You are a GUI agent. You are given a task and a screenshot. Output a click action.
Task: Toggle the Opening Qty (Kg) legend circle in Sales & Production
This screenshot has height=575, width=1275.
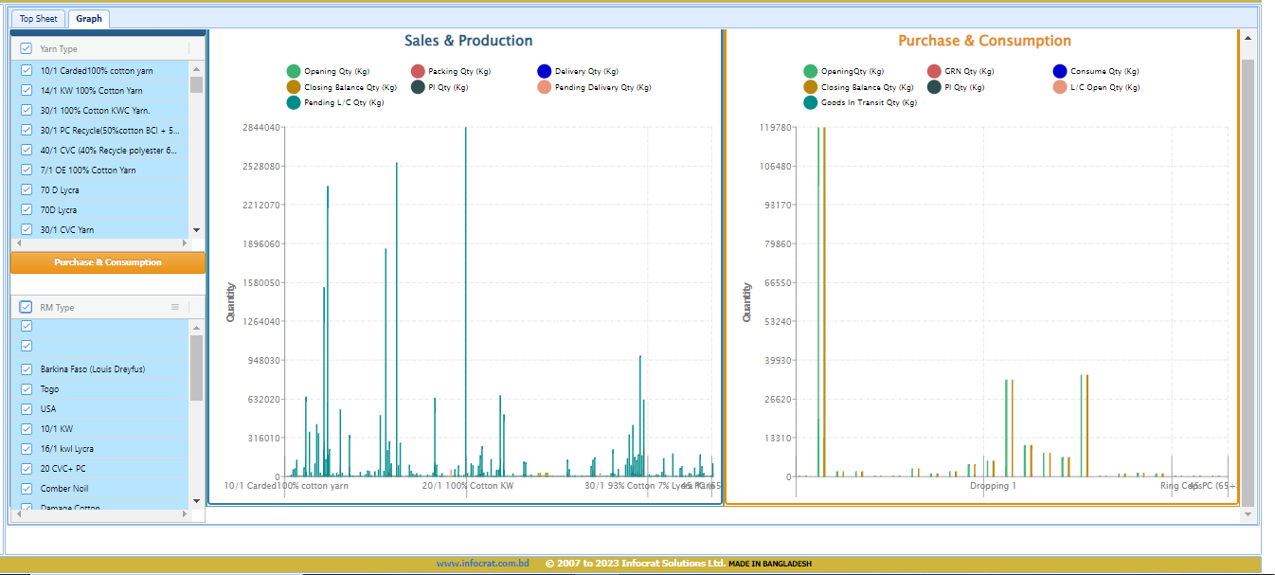(294, 71)
